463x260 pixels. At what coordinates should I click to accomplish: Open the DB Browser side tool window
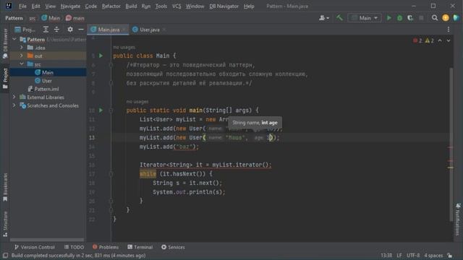tap(5, 43)
